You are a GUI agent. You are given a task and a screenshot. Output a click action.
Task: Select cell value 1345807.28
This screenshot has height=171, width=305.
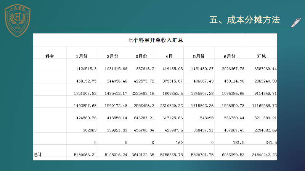202,93
